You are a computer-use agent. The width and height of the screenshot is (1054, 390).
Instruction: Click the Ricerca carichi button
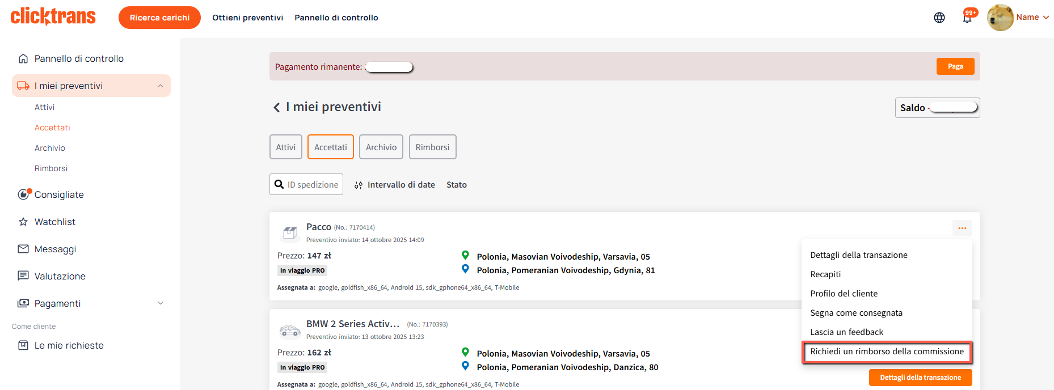tap(159, 18)
